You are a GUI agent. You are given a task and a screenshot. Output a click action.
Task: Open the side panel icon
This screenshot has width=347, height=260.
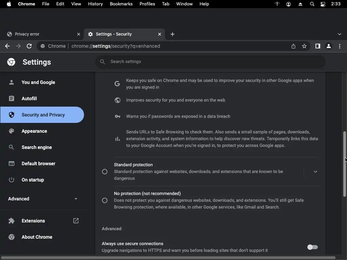point(318,46)
